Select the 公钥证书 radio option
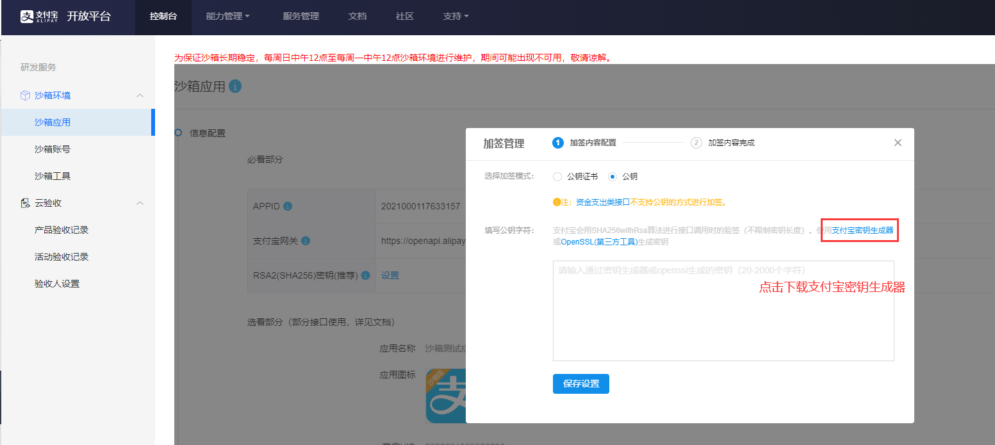Image resolution: width=995 pixels, height=445 pixels. [x=557, y=177]
